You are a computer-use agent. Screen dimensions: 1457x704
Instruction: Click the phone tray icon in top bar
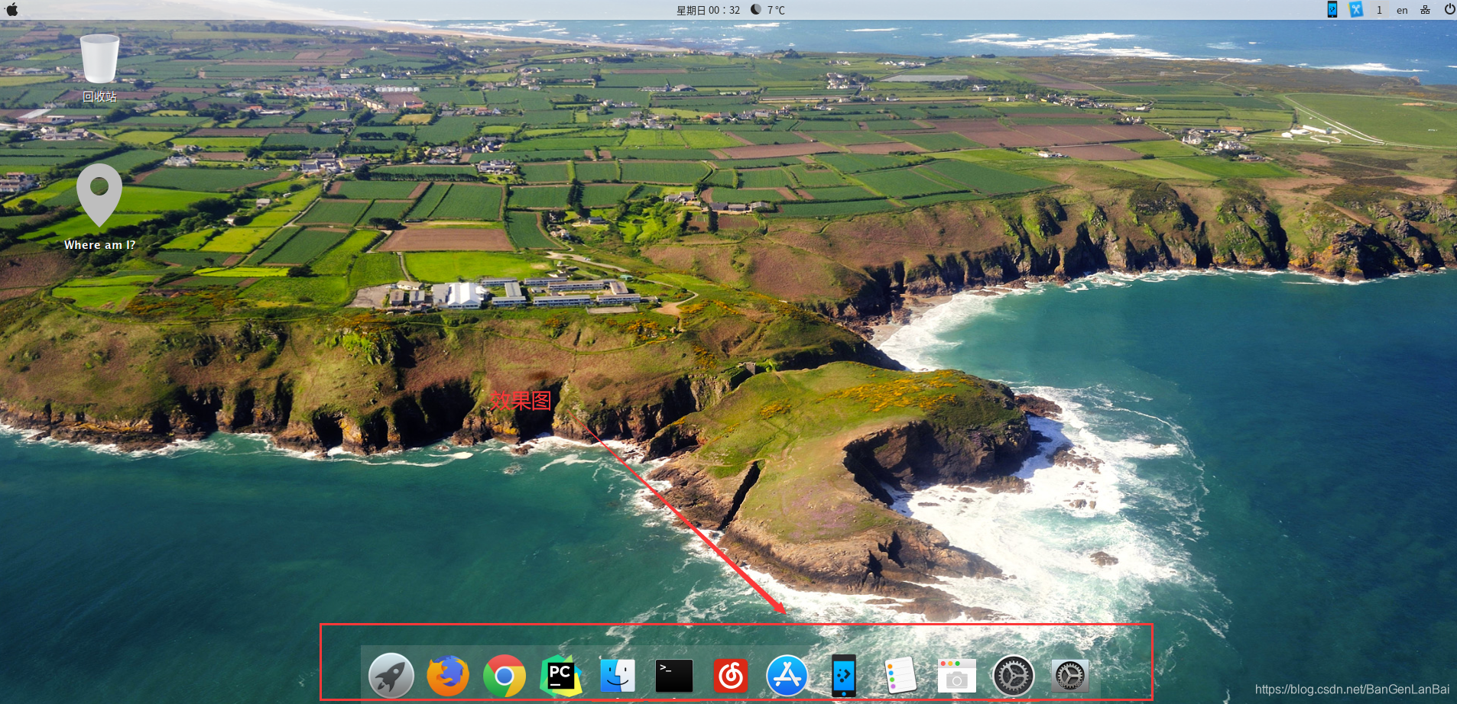point(1332,9)
